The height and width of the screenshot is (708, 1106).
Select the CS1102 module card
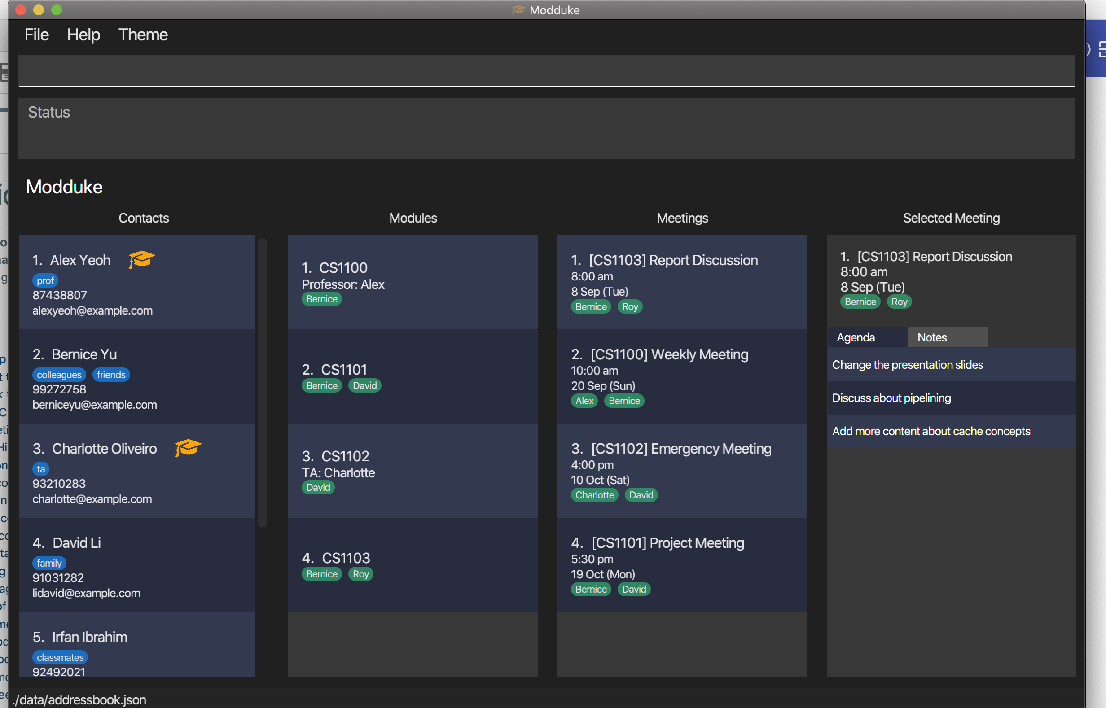(413, 470)
